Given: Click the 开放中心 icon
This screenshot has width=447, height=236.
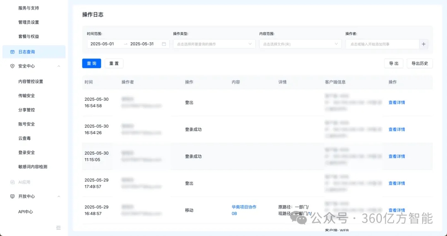Looking at the screenshot, I should 12,196.
